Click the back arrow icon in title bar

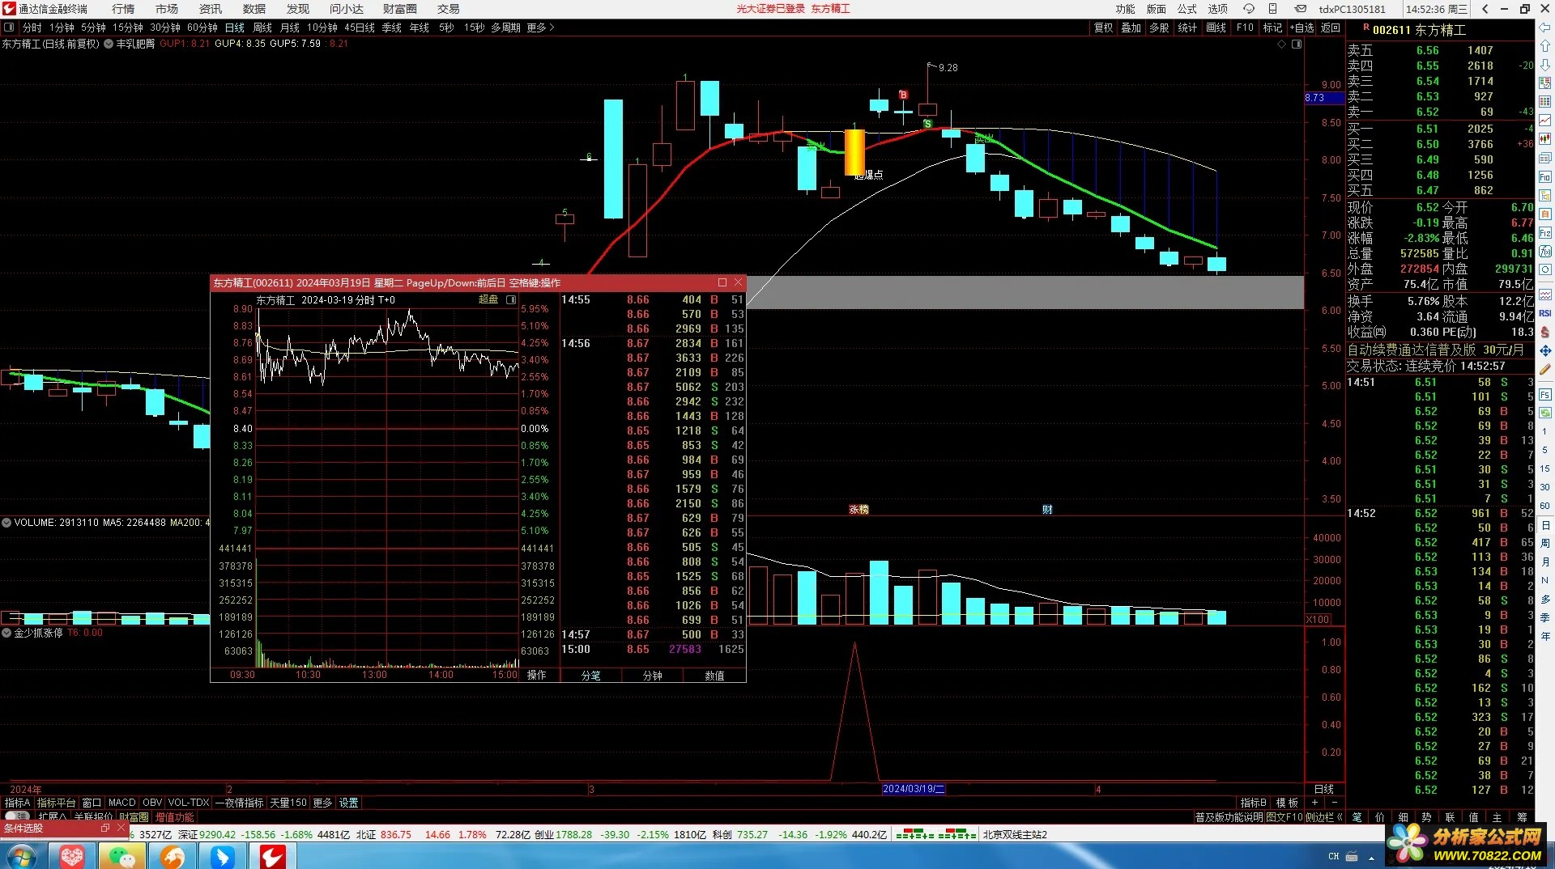[x=1485, y=9]
